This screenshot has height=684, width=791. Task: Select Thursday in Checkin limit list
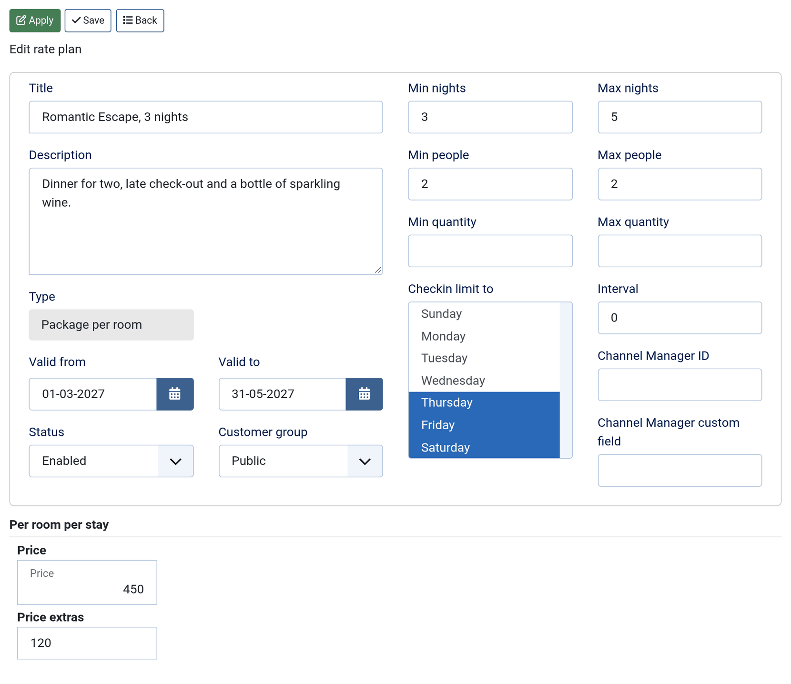(x=484, y=403)
